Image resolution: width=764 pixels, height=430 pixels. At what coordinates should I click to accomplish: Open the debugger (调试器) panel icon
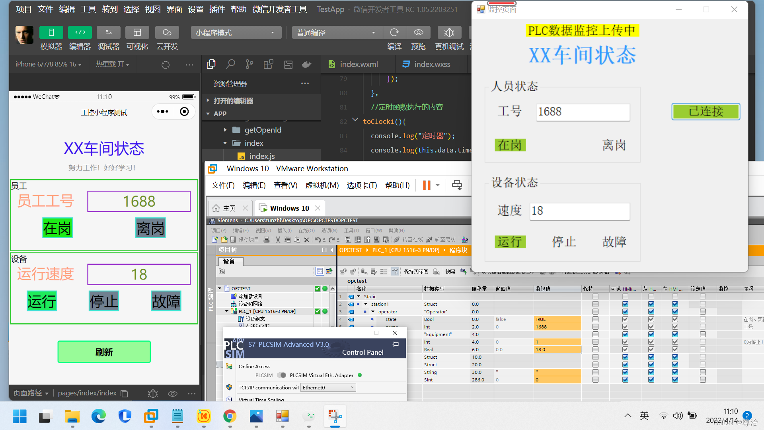[x=108, y=33]
